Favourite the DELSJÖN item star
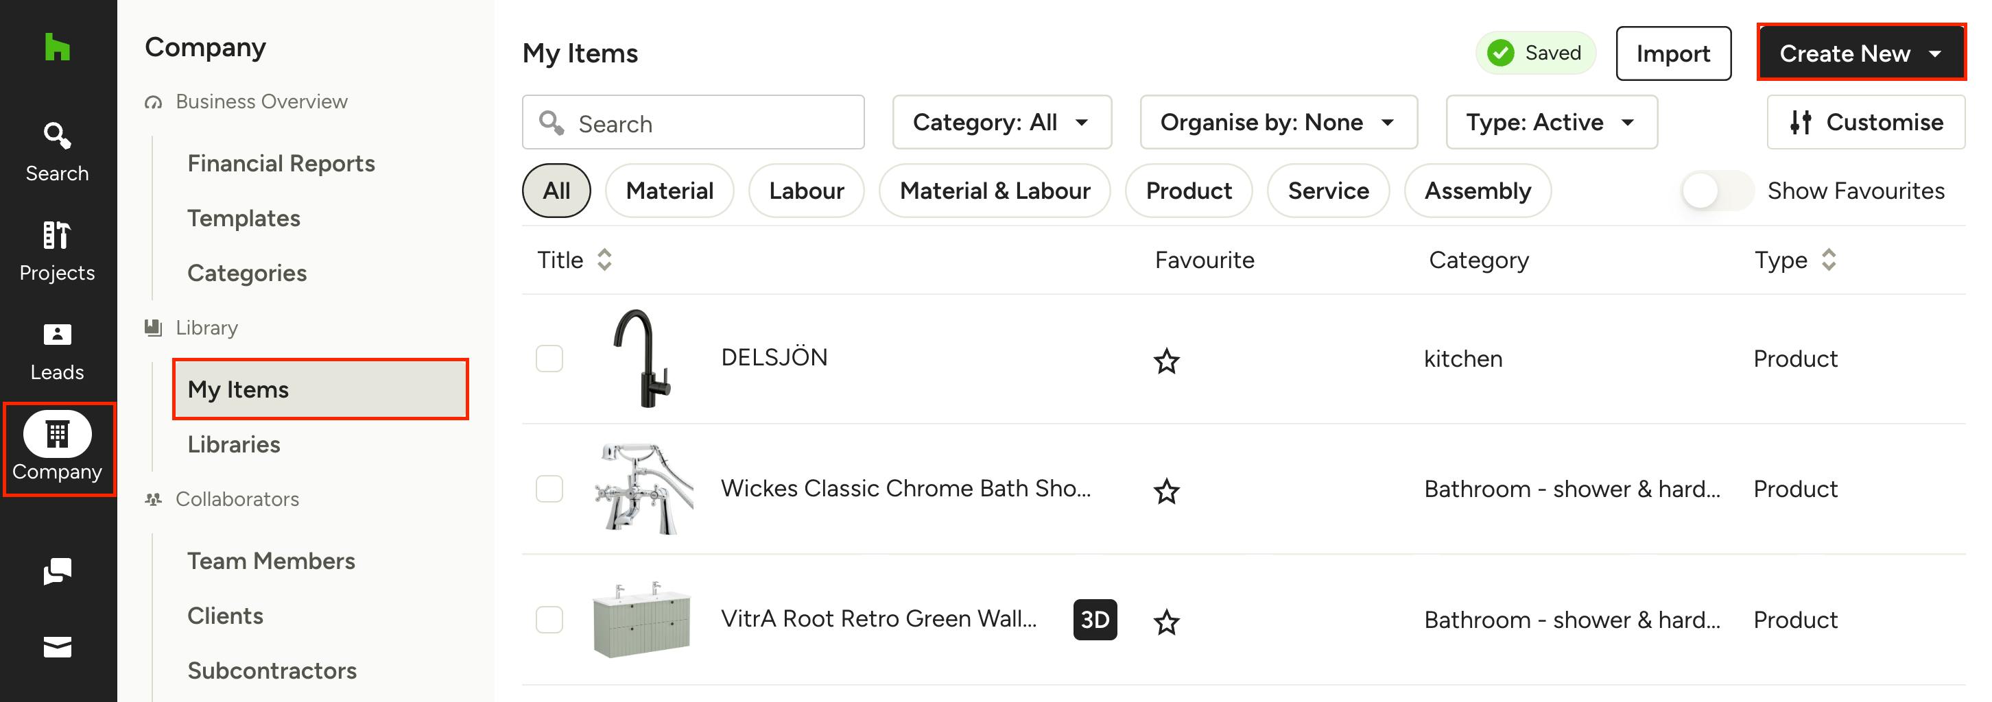The height and width of the screenshot is (702, 1992). pyautogui.click(x=1166, y=361)
